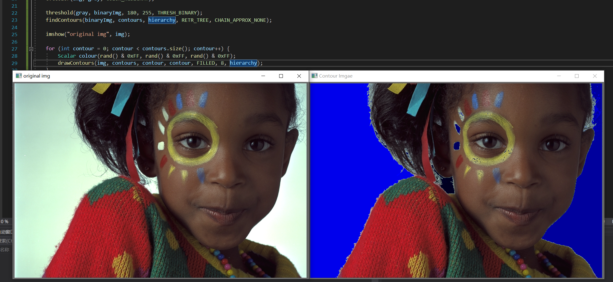The width and height of the screenshot is (613, 282).
Task: Click RETR_TREE flag in findContours
Action: pos(195,20)
